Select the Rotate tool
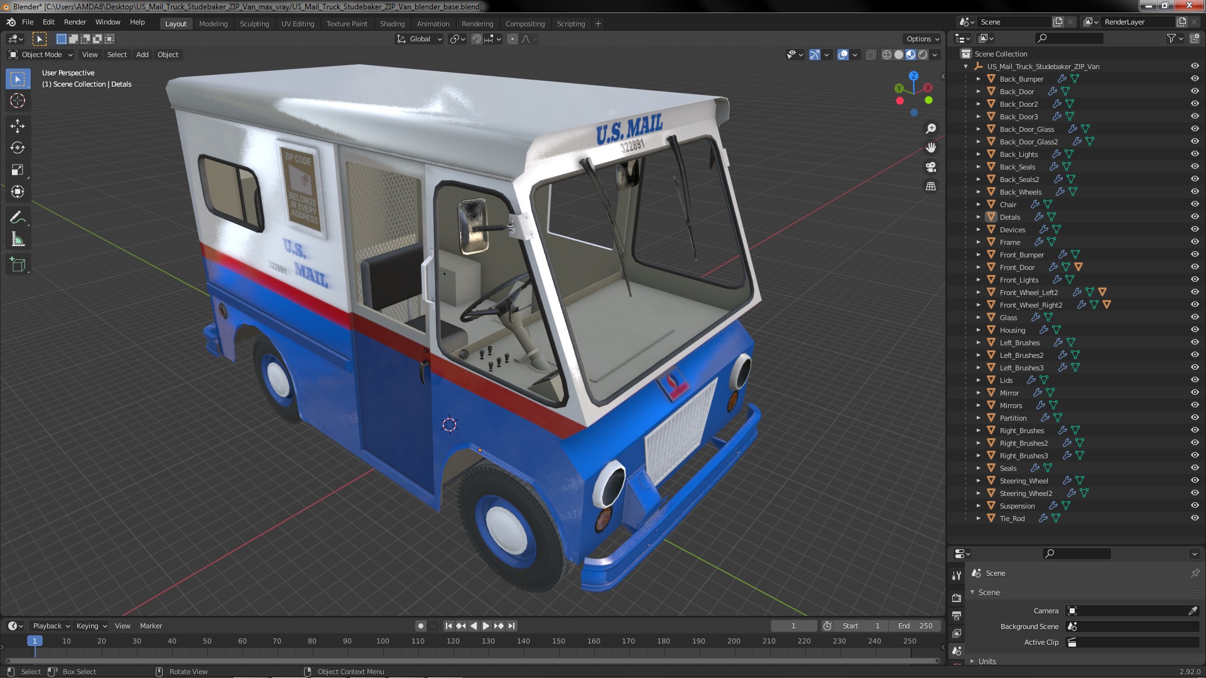Viewport: 1206px width, 678px height. tap(18, 148)
